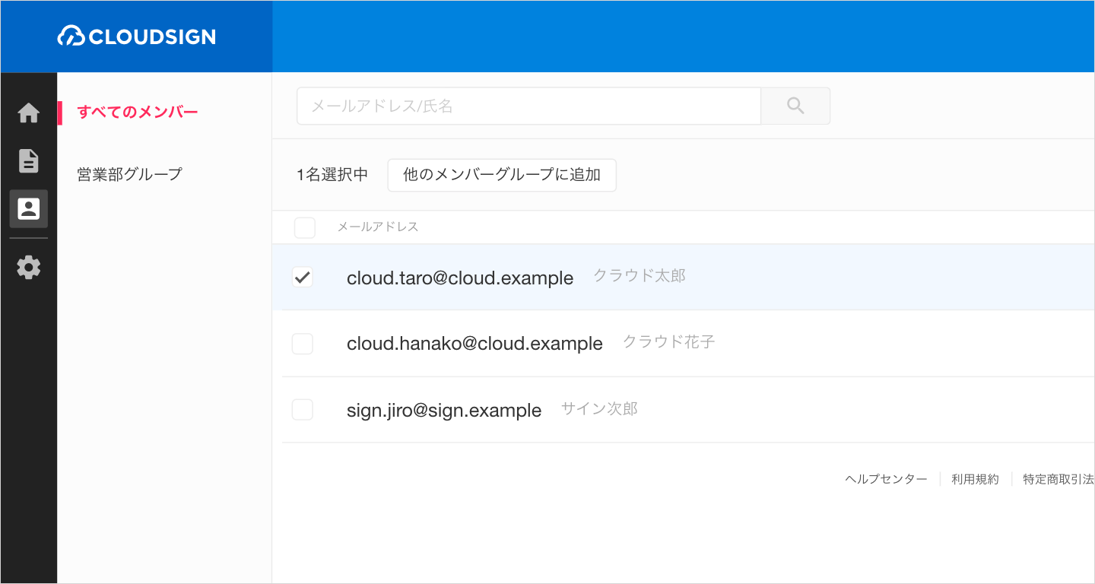Open the Settings gear icon

29,268
